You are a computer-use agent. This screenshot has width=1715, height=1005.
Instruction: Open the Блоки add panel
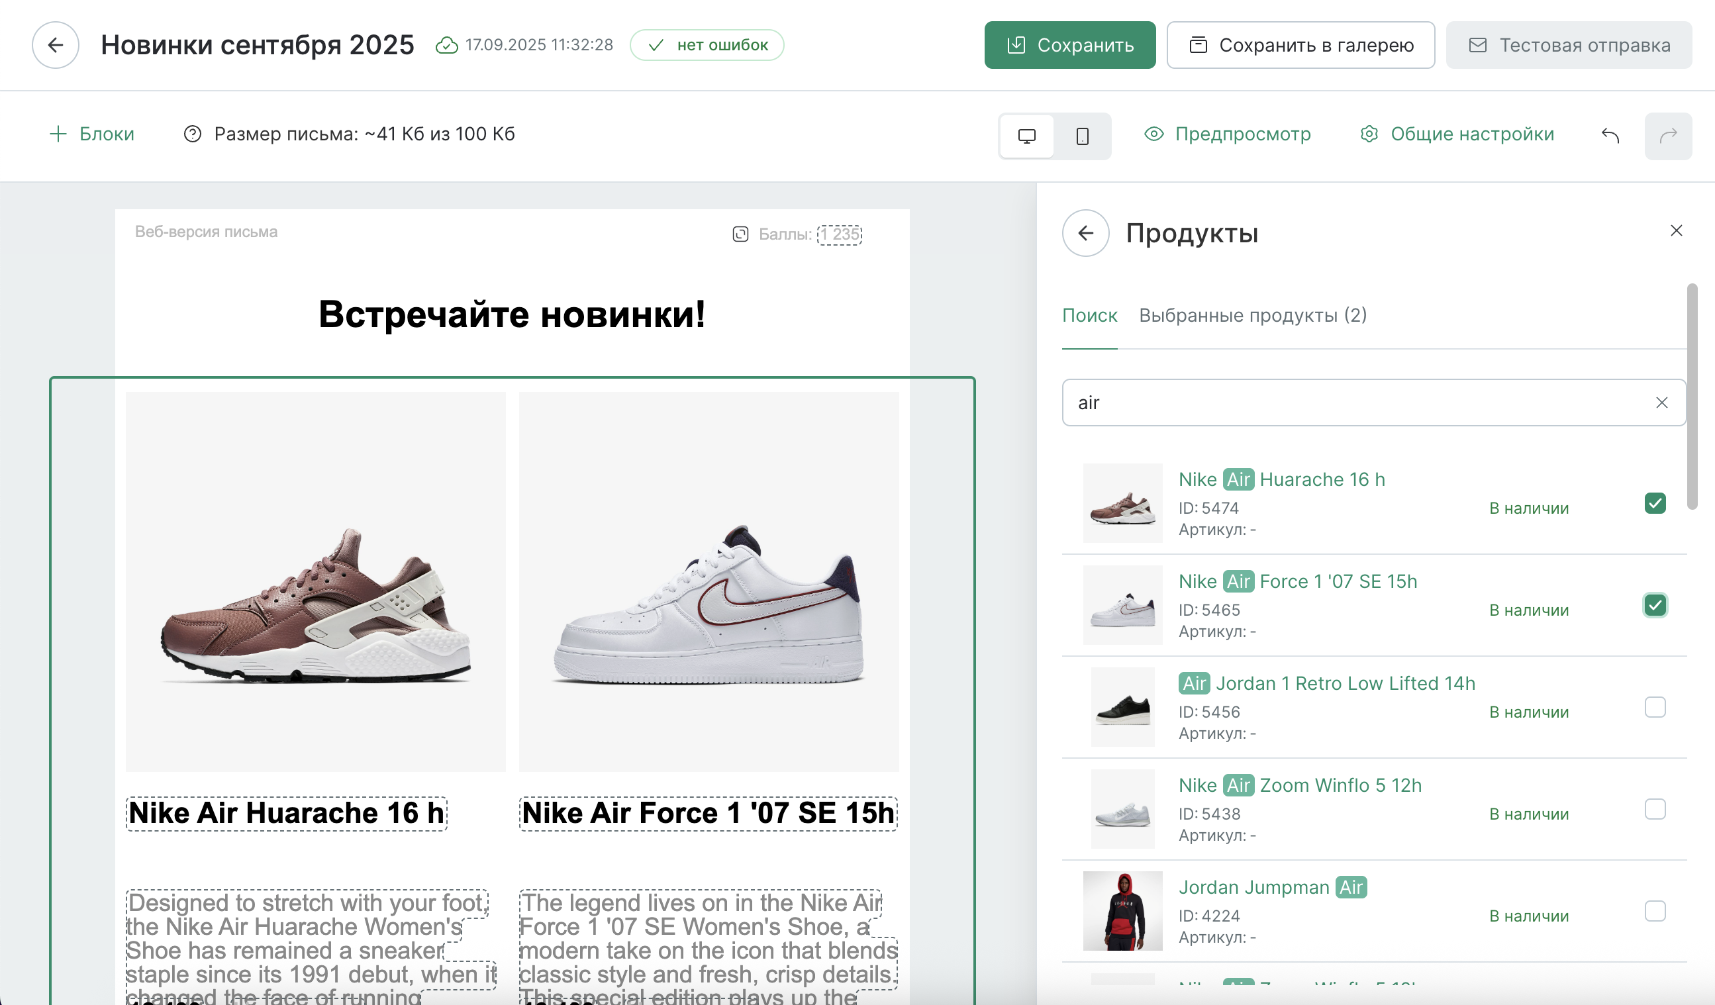(x=93, y=134)
